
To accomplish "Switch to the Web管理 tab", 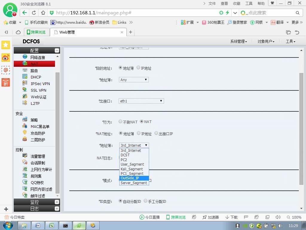I will coord(88,32).
